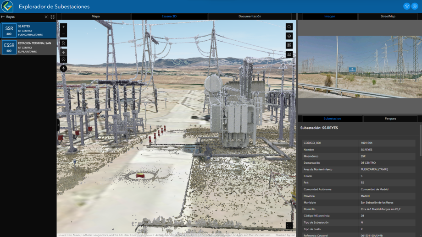Clear the Reyes search text
Image resolution: width=422 pixels, height=237 pixels.
click(46, 17)
